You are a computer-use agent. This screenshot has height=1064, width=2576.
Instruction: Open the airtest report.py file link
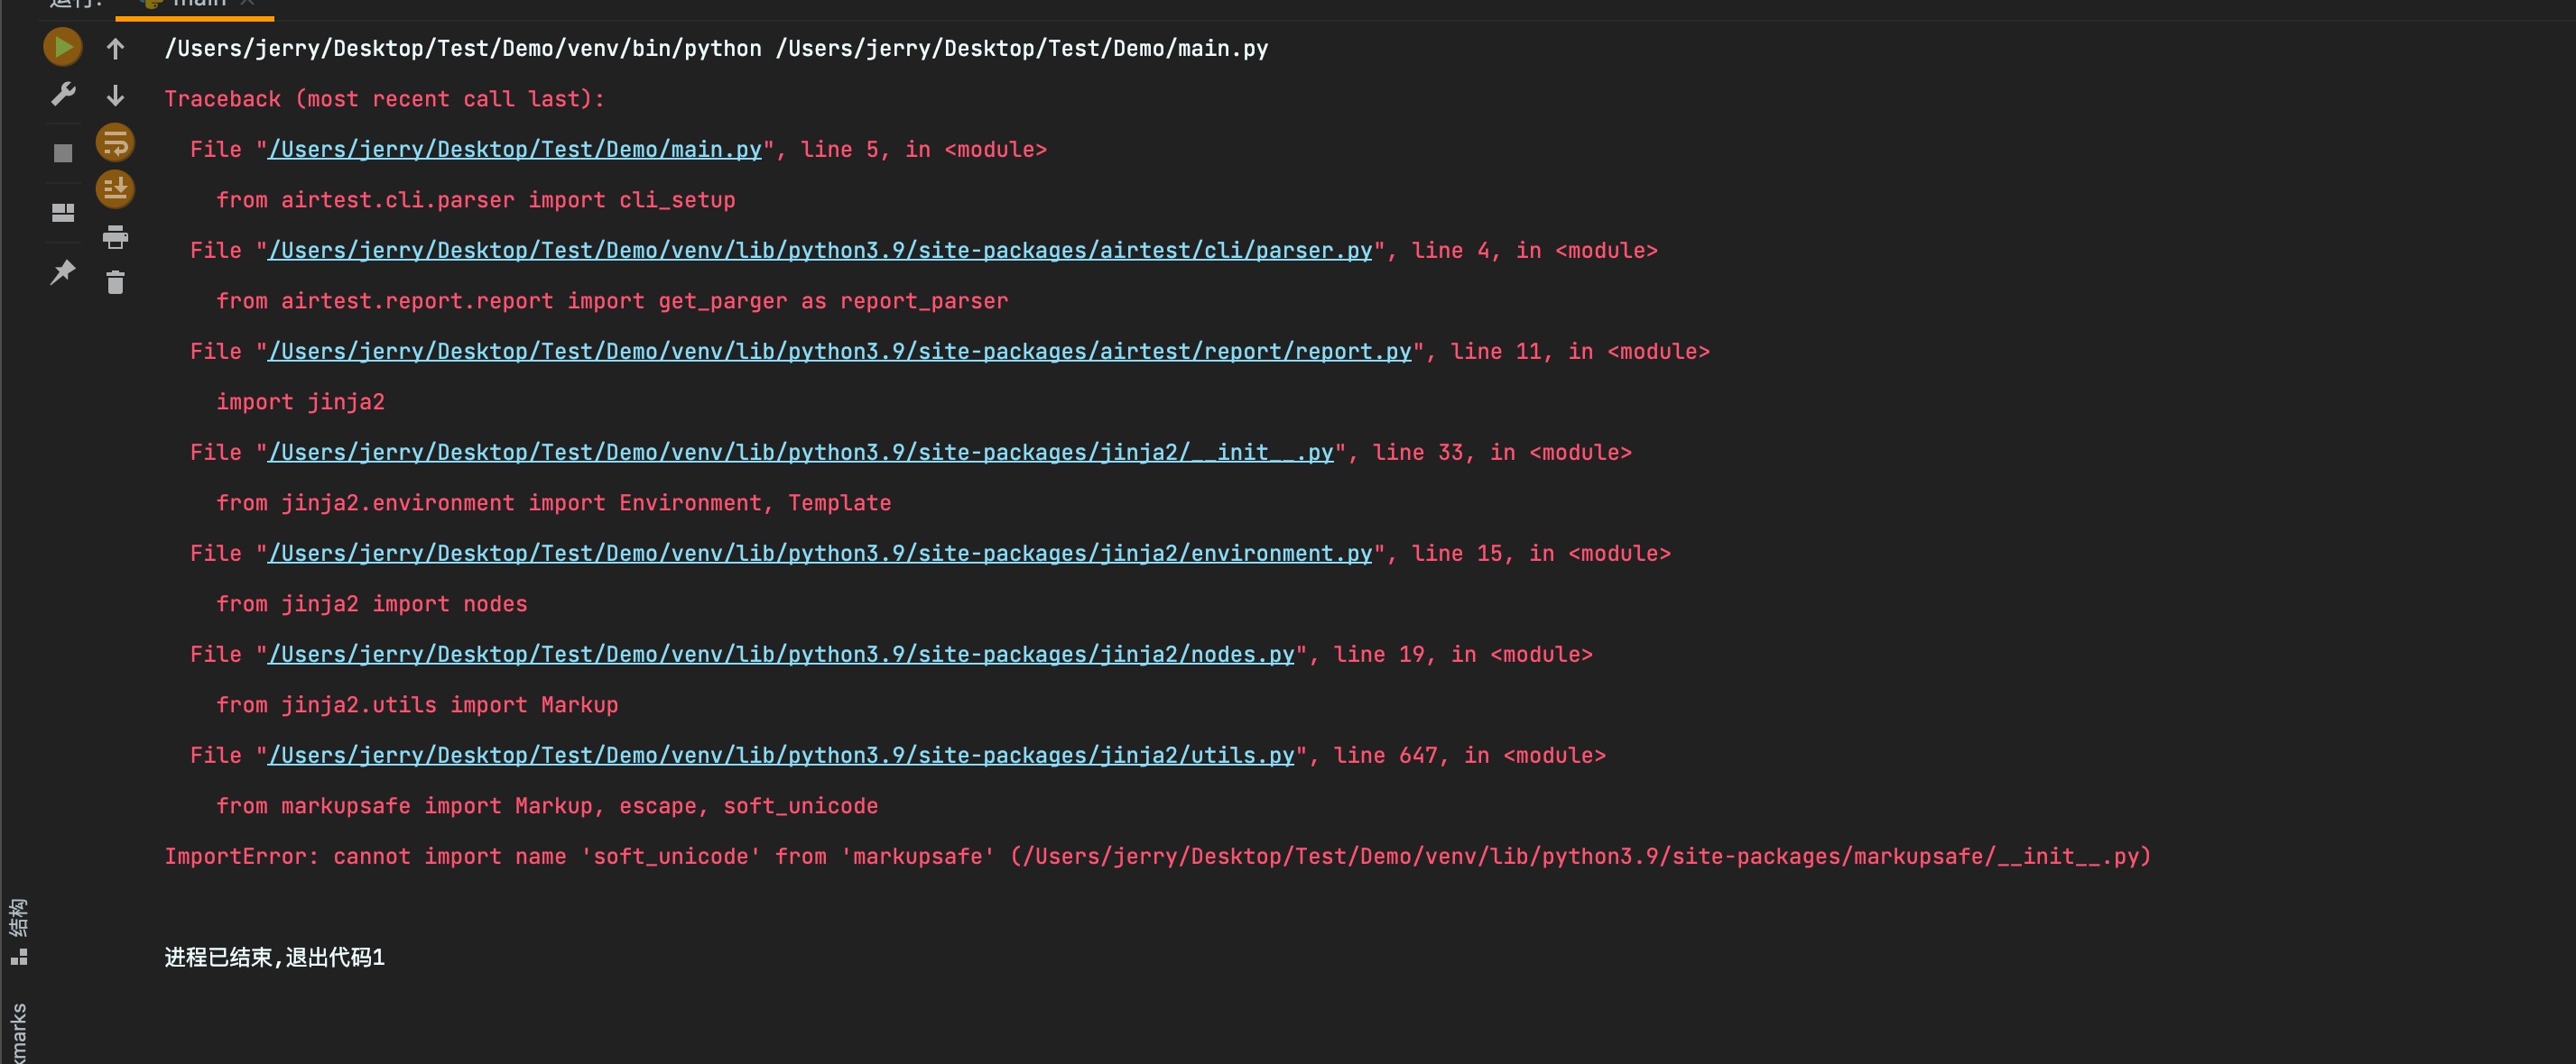coord(838,352)
